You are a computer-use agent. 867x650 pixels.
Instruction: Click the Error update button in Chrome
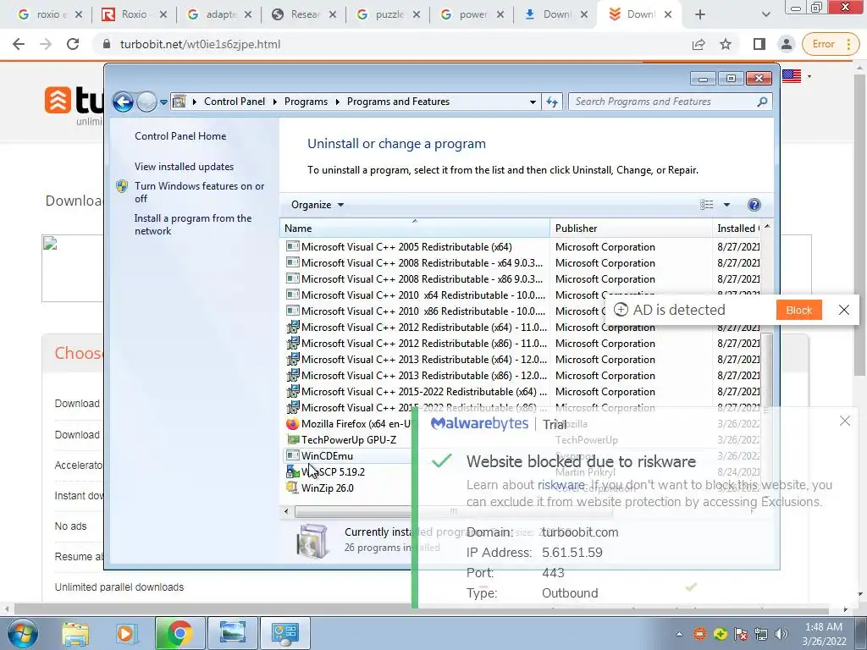[830, 44]
